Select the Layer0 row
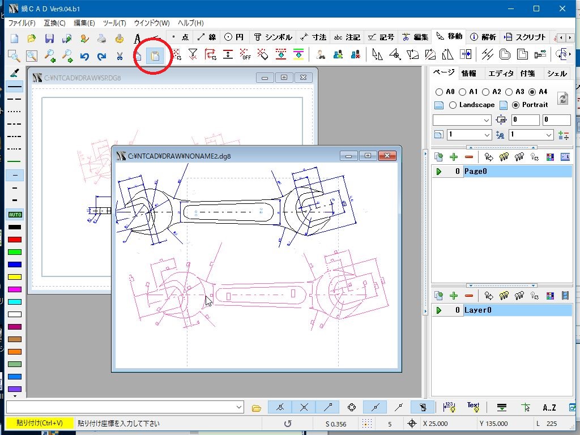This screenshot has width=580, height=435. [x=502, y=310]
